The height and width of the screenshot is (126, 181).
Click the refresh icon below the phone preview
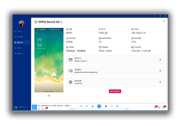point(49,96)
